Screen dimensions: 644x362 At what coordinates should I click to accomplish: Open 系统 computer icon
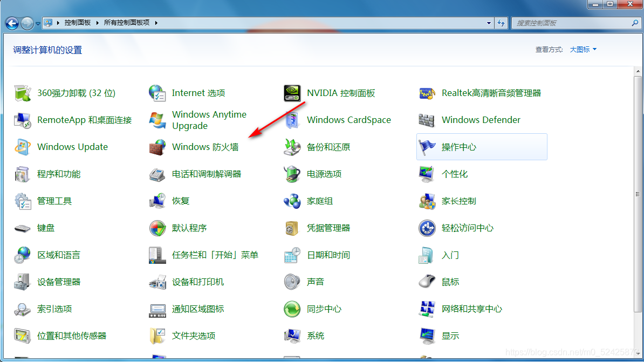[292, 336]
